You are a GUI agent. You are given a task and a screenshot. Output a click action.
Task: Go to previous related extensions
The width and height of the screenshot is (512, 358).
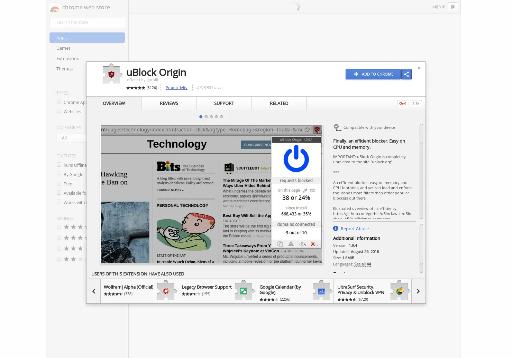tap(93, 291)
